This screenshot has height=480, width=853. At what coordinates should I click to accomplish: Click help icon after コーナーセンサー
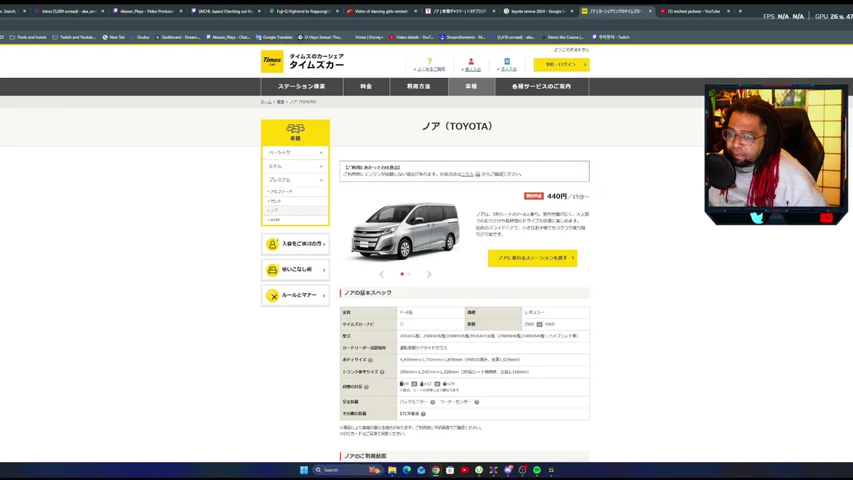tap(476, 402)
